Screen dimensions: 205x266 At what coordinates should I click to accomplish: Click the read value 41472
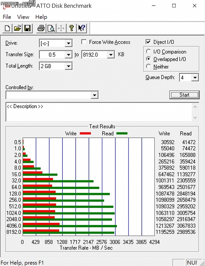(x=189, y=142)
